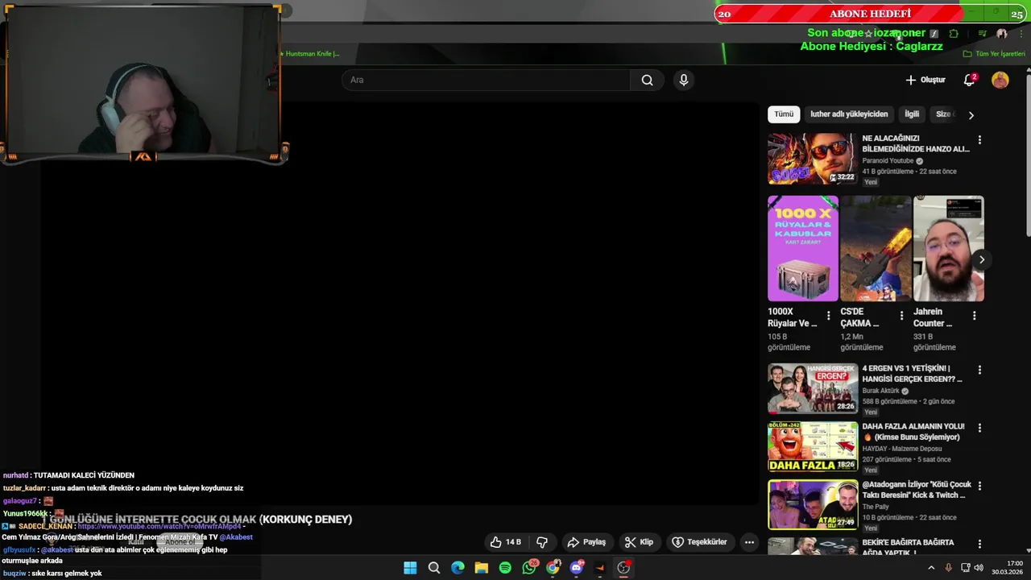
Task: Open Windows Start menu
Action: (x=410, y=568)
